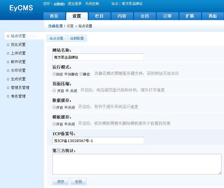224x188 pixels.
Task: Switch to the 站群配置 sub-tab
Action: click(77, 38)
